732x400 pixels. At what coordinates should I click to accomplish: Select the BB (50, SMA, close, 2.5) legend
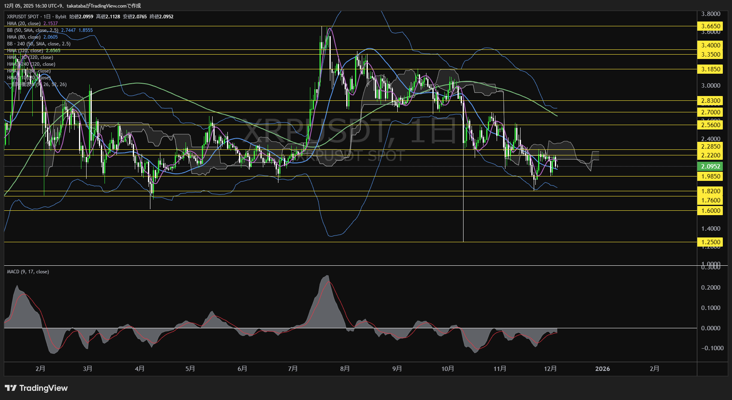pyautogui.click(x=33, y=30)
